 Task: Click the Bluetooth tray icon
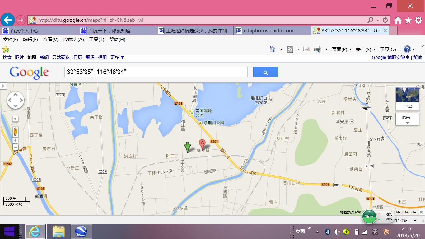pos(327,232)
